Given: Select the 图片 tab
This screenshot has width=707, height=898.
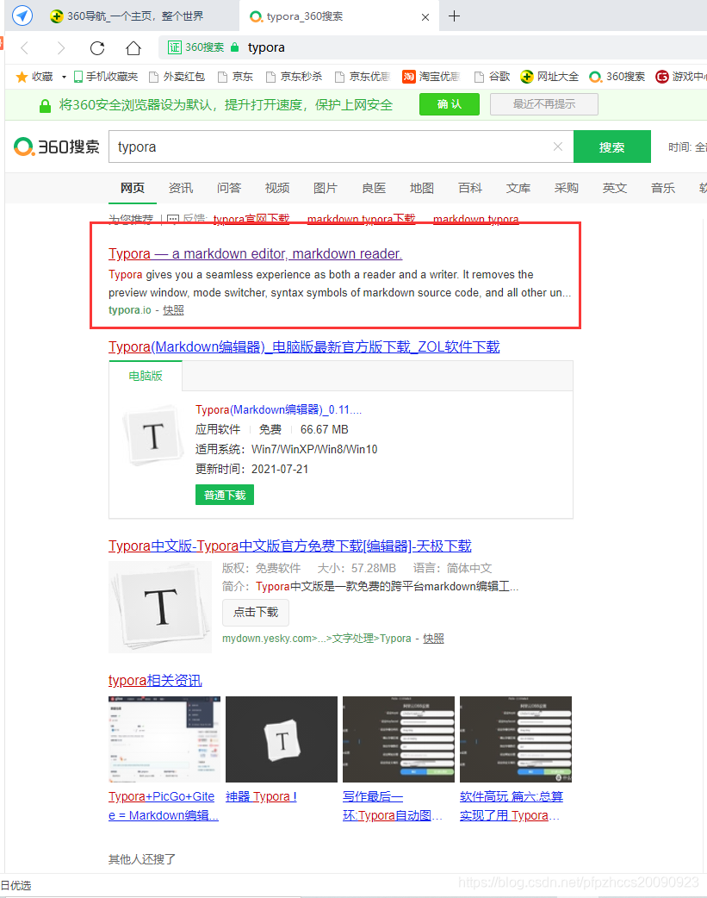Looking at the screenshot, I should [x=326, y=189].
